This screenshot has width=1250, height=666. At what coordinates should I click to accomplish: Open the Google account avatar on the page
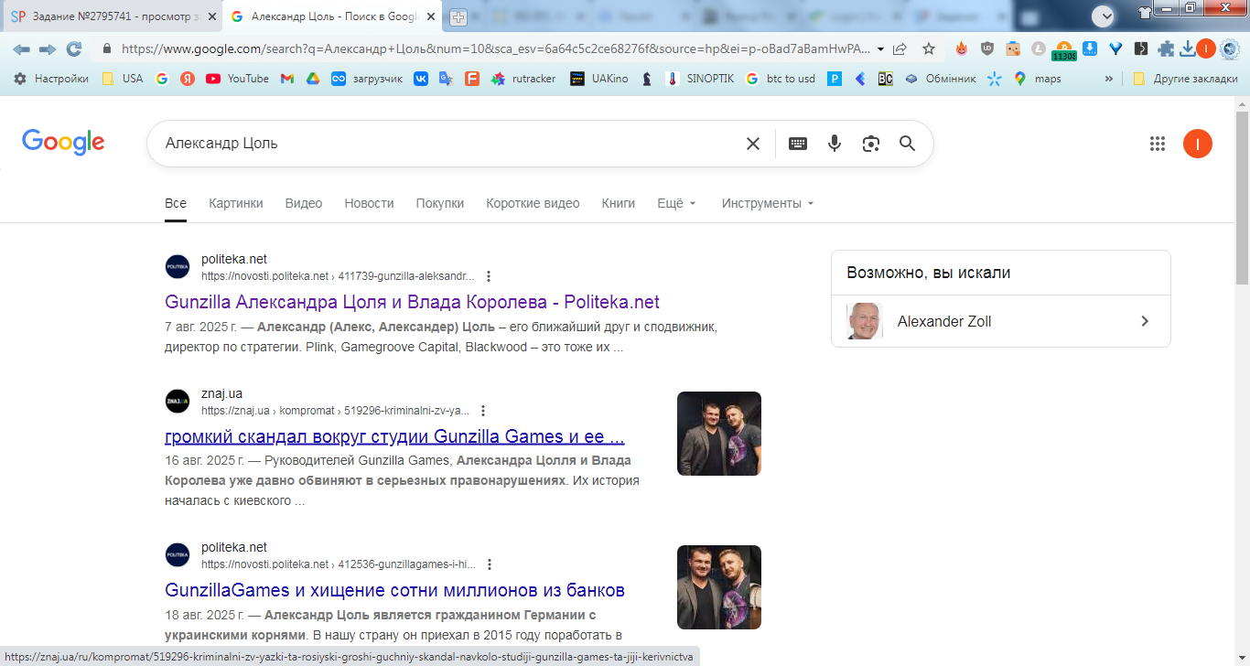1198,144
